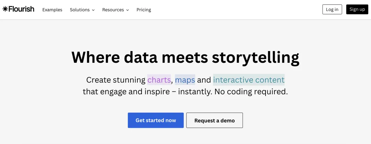
Task: Click the blue Get started now button
Action: (x=156, y=120)
